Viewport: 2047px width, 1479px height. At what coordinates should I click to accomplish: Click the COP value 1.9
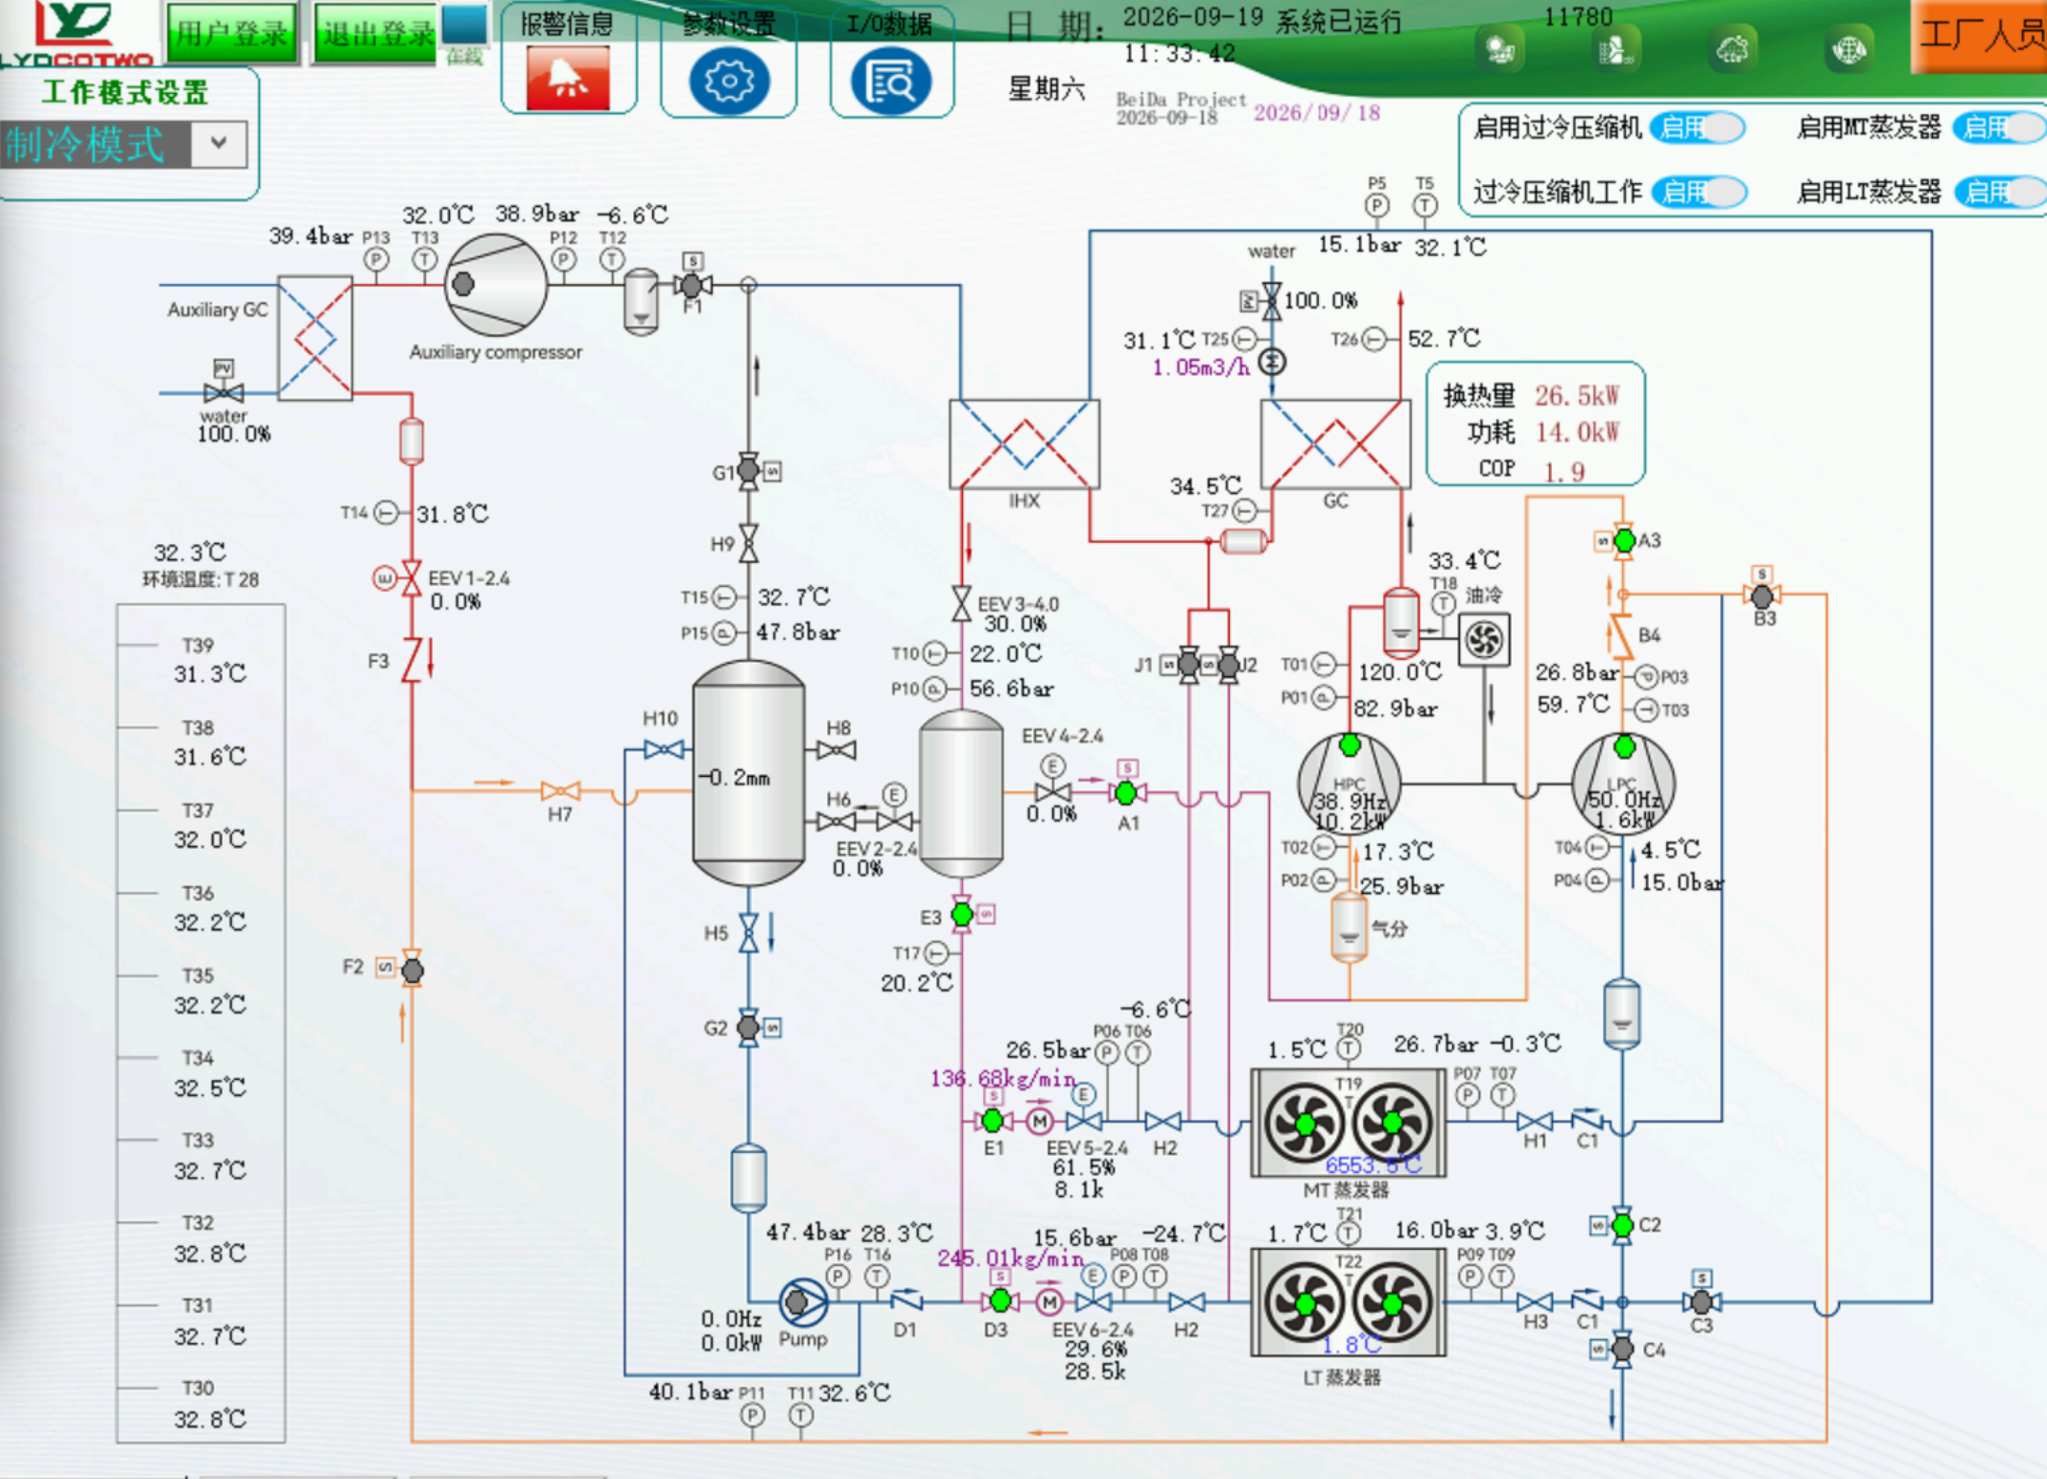(x=1564, y=472)
